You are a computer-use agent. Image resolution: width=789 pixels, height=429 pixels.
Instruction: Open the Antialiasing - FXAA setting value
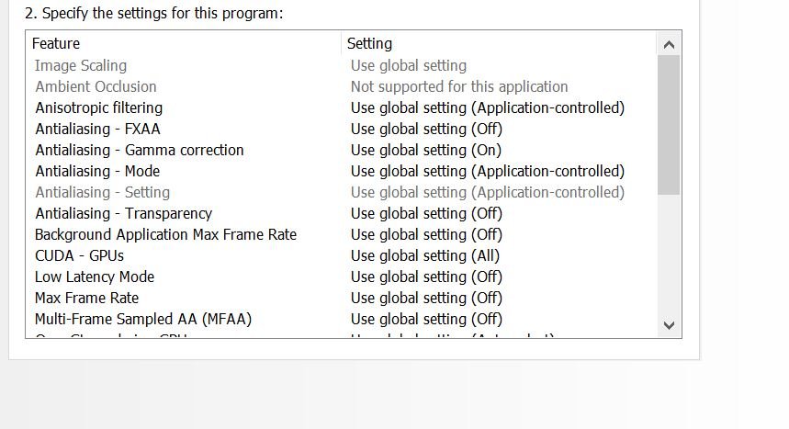pos(426,129)
